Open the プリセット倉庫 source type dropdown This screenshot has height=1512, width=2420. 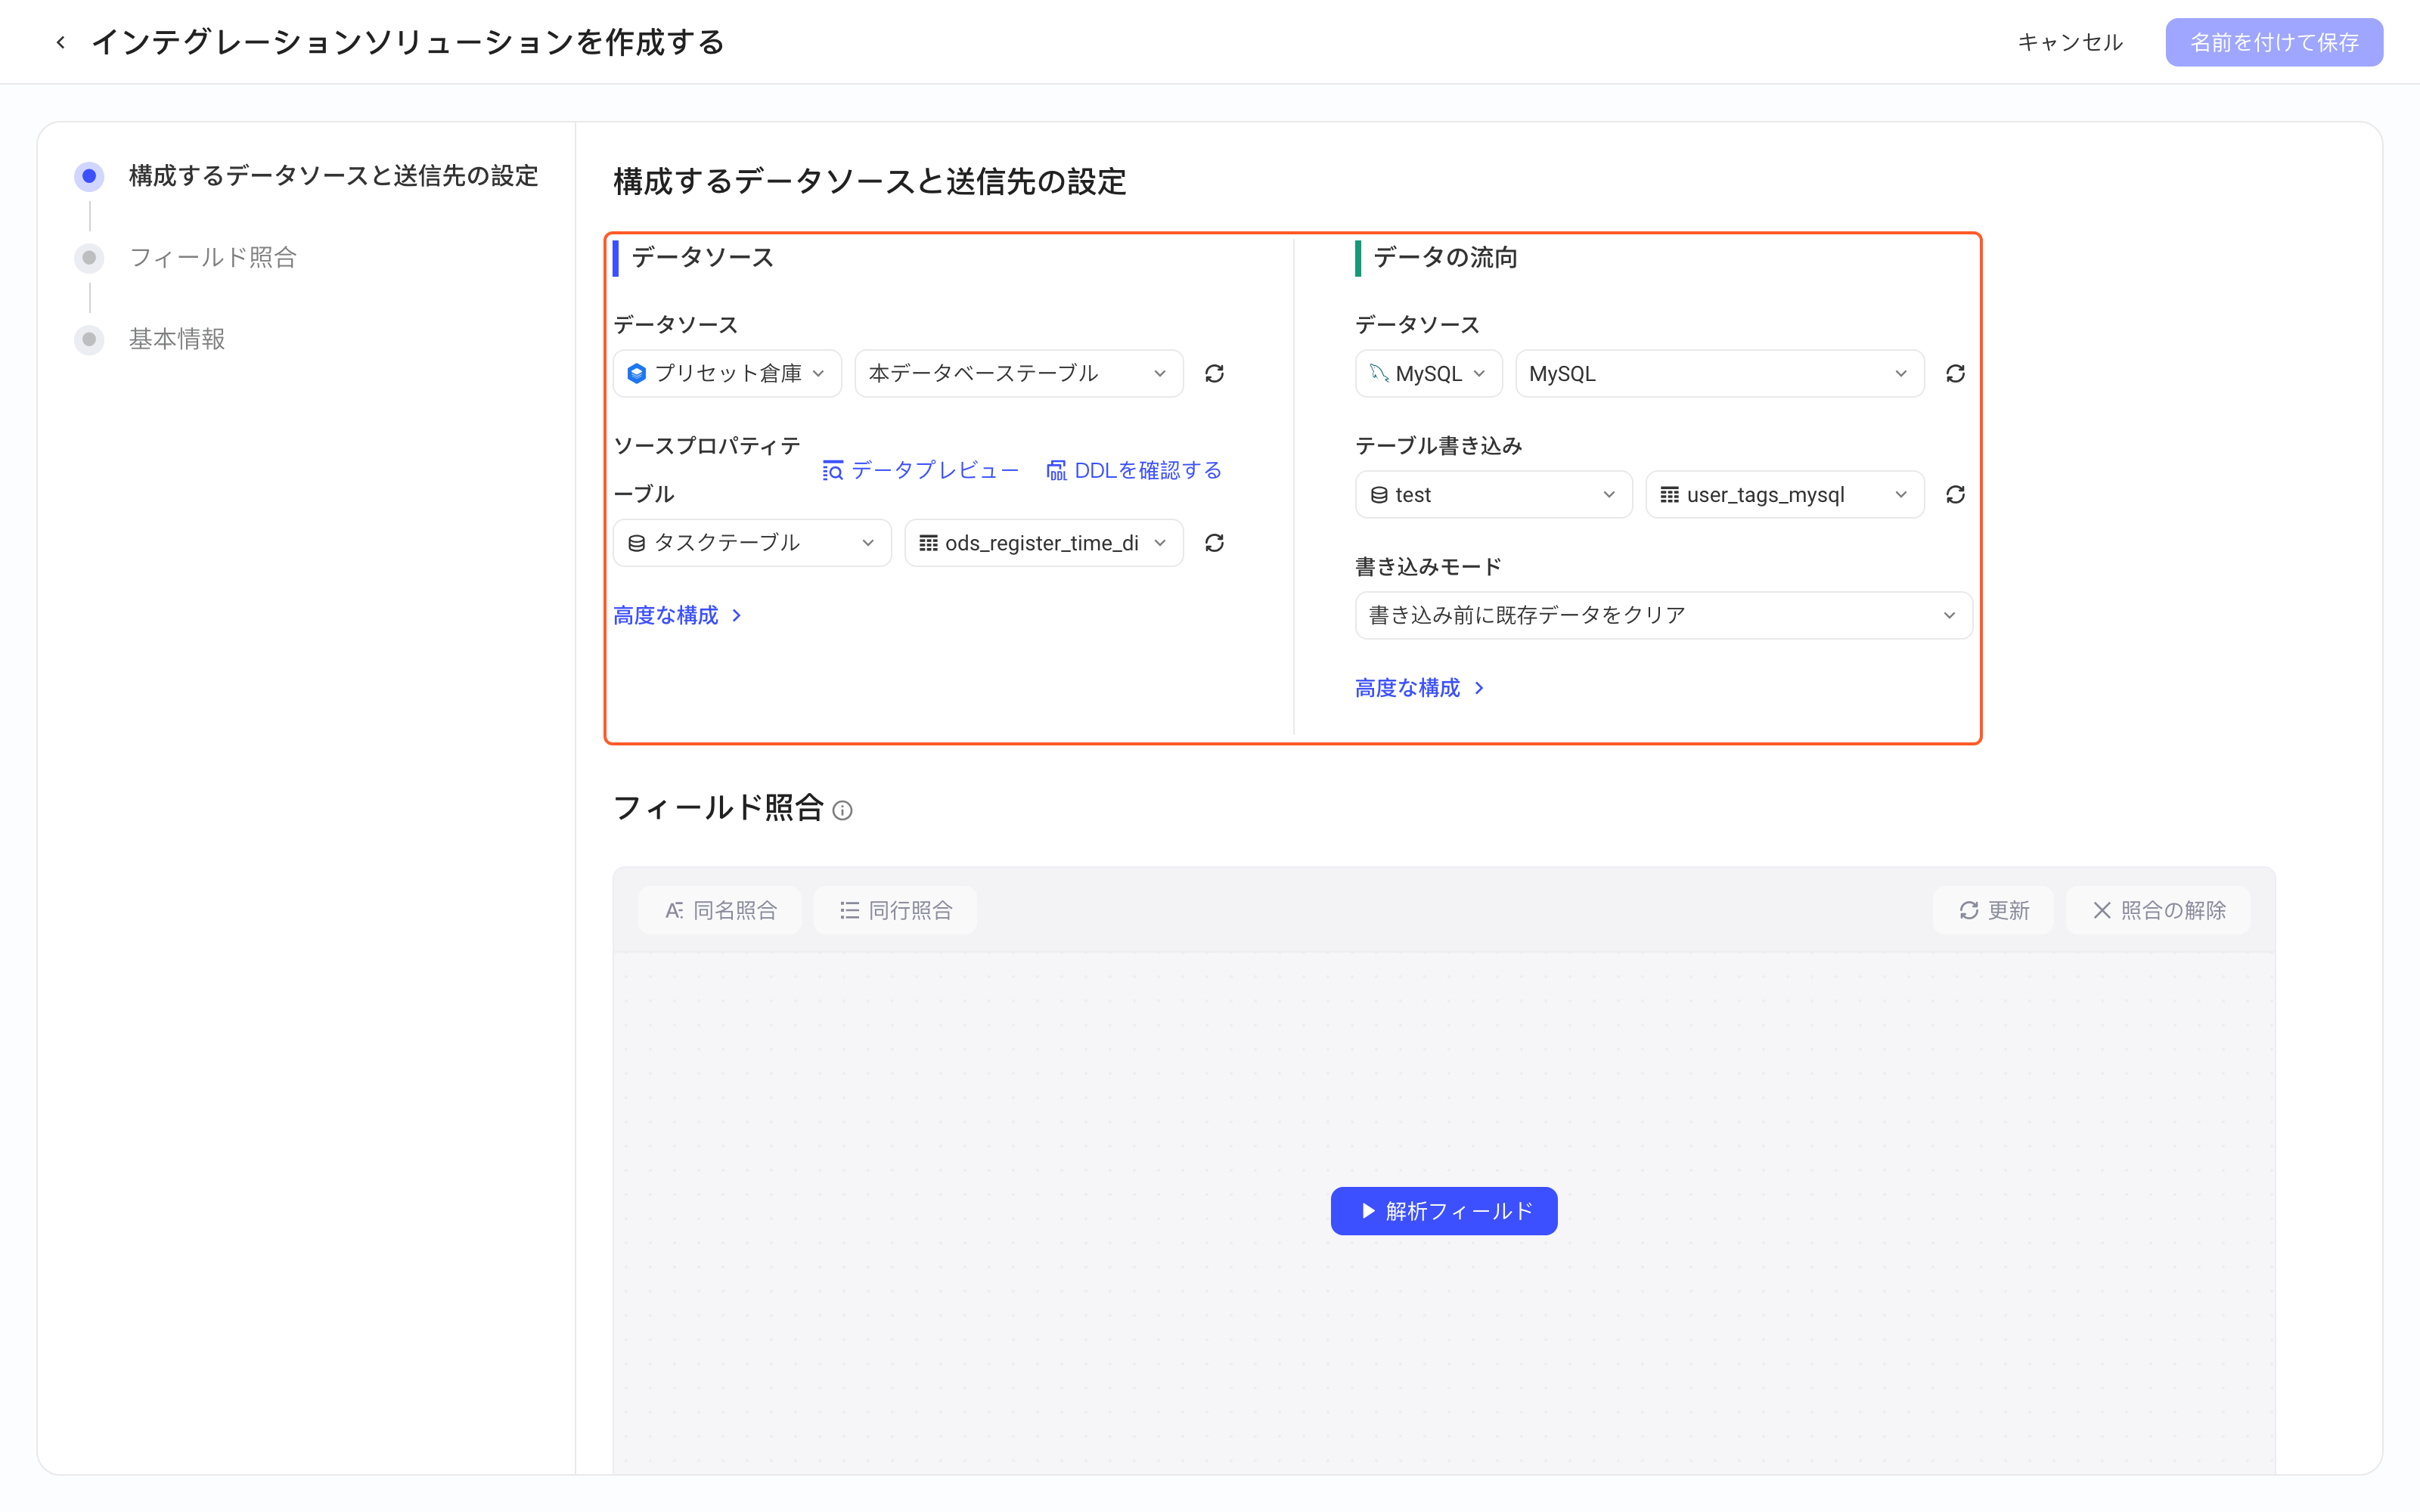point(727,373)
